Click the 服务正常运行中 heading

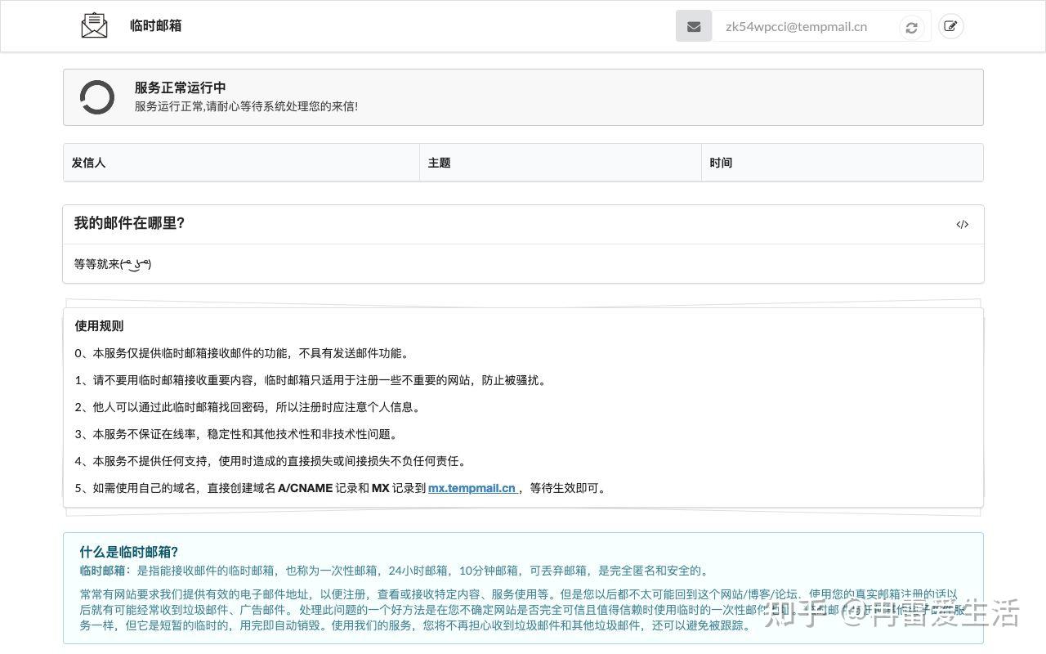[181, 87]
